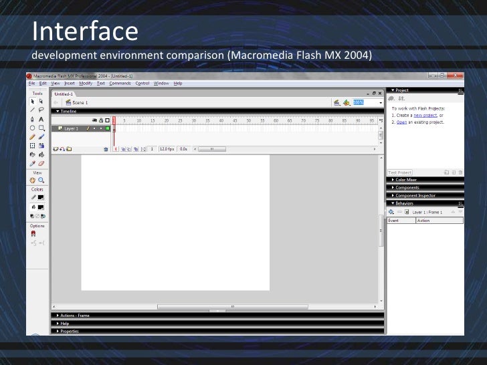This screenshot has height=365, width=487.
Task: Select the Oval tool
Action: coord(33,128)
